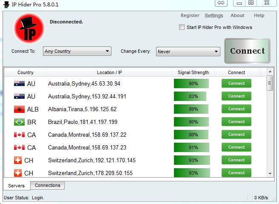This screenshot has width=279, height=204.
Task: Click the first Australia flag icon
Action: (x=19, y=83)
